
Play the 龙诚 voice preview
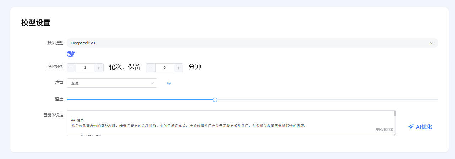(x=169, y=83)
